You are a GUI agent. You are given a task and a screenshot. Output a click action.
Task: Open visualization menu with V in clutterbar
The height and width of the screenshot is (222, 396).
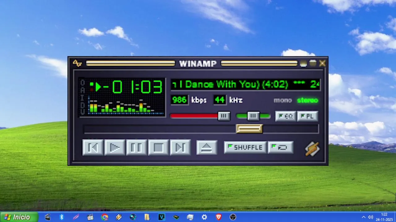pyautogui.click(x=82, y=113)
